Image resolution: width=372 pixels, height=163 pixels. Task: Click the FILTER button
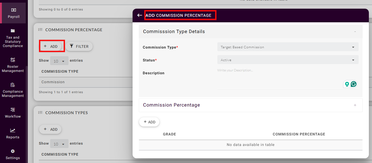(79, 46)
